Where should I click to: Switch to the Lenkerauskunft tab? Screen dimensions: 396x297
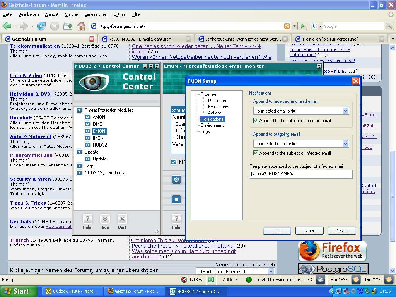(243, 39)
